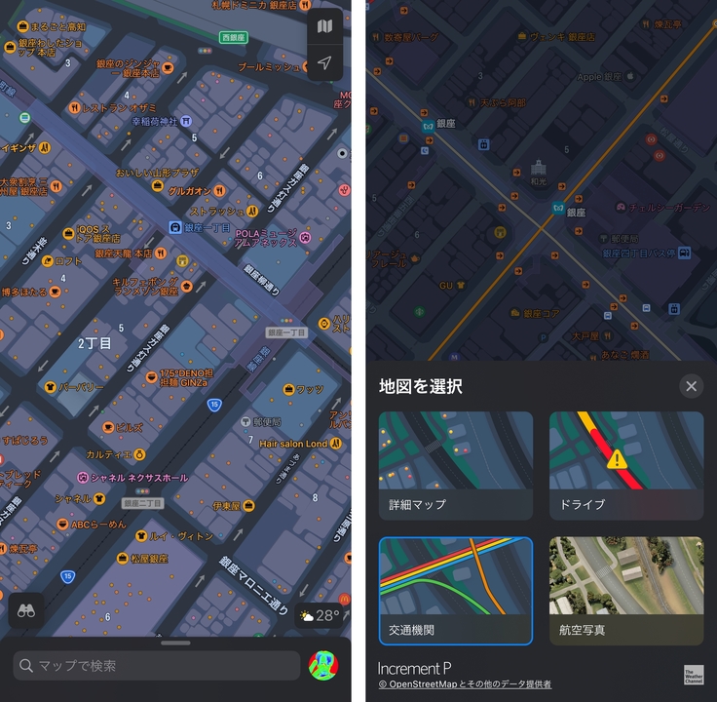Tap the Weather Channel logo
The width and height of the screenshot is (717, 702).
point(694,675)
